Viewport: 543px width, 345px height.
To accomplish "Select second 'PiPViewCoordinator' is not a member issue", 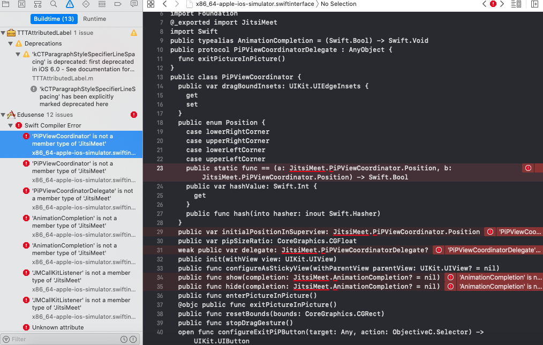I will [71, 172].
